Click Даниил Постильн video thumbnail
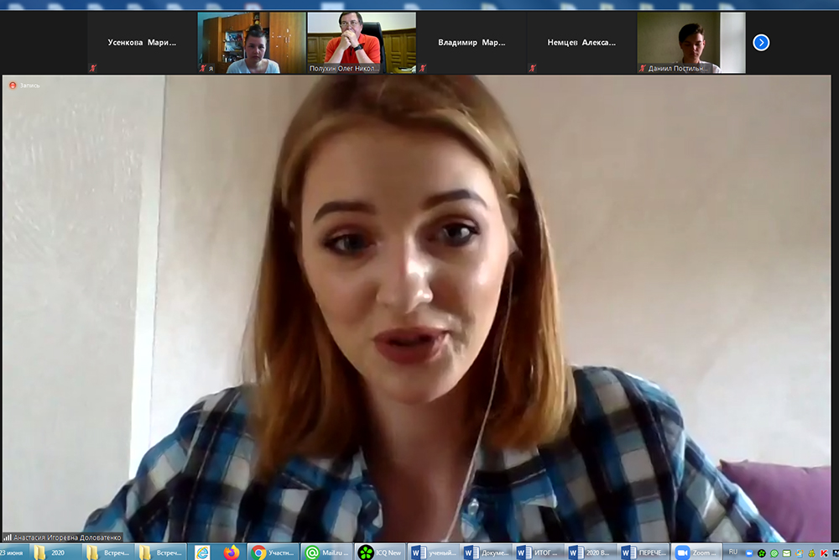 click(x=690, y=42)
